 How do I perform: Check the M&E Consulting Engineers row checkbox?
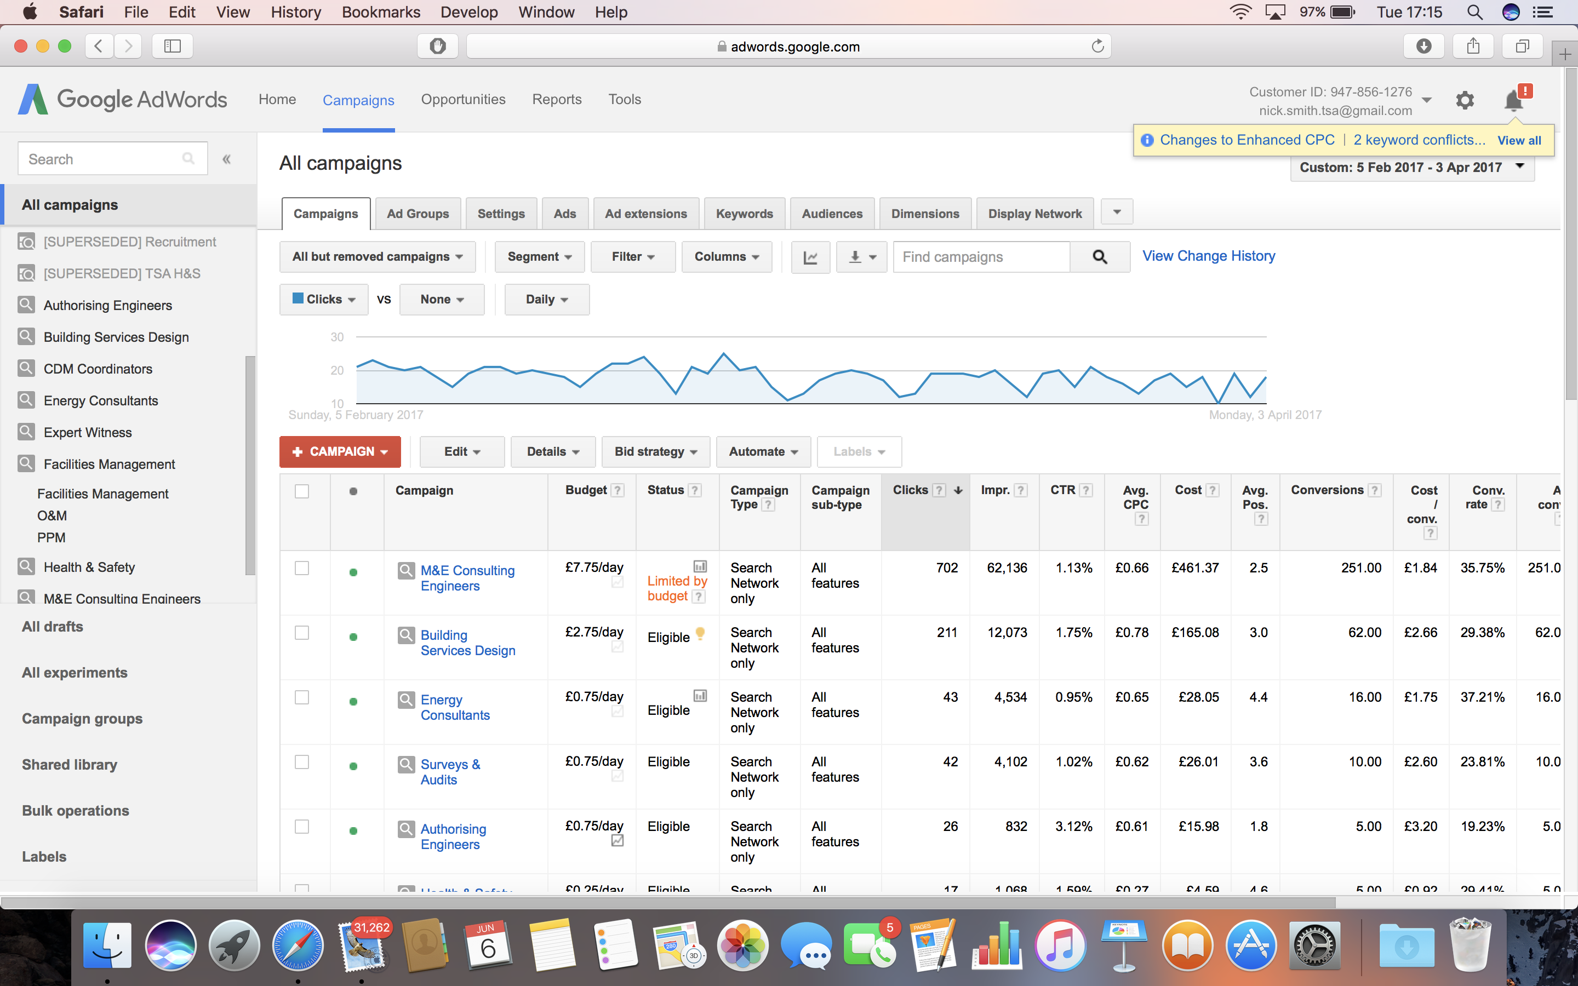click(x=302, y=568)
